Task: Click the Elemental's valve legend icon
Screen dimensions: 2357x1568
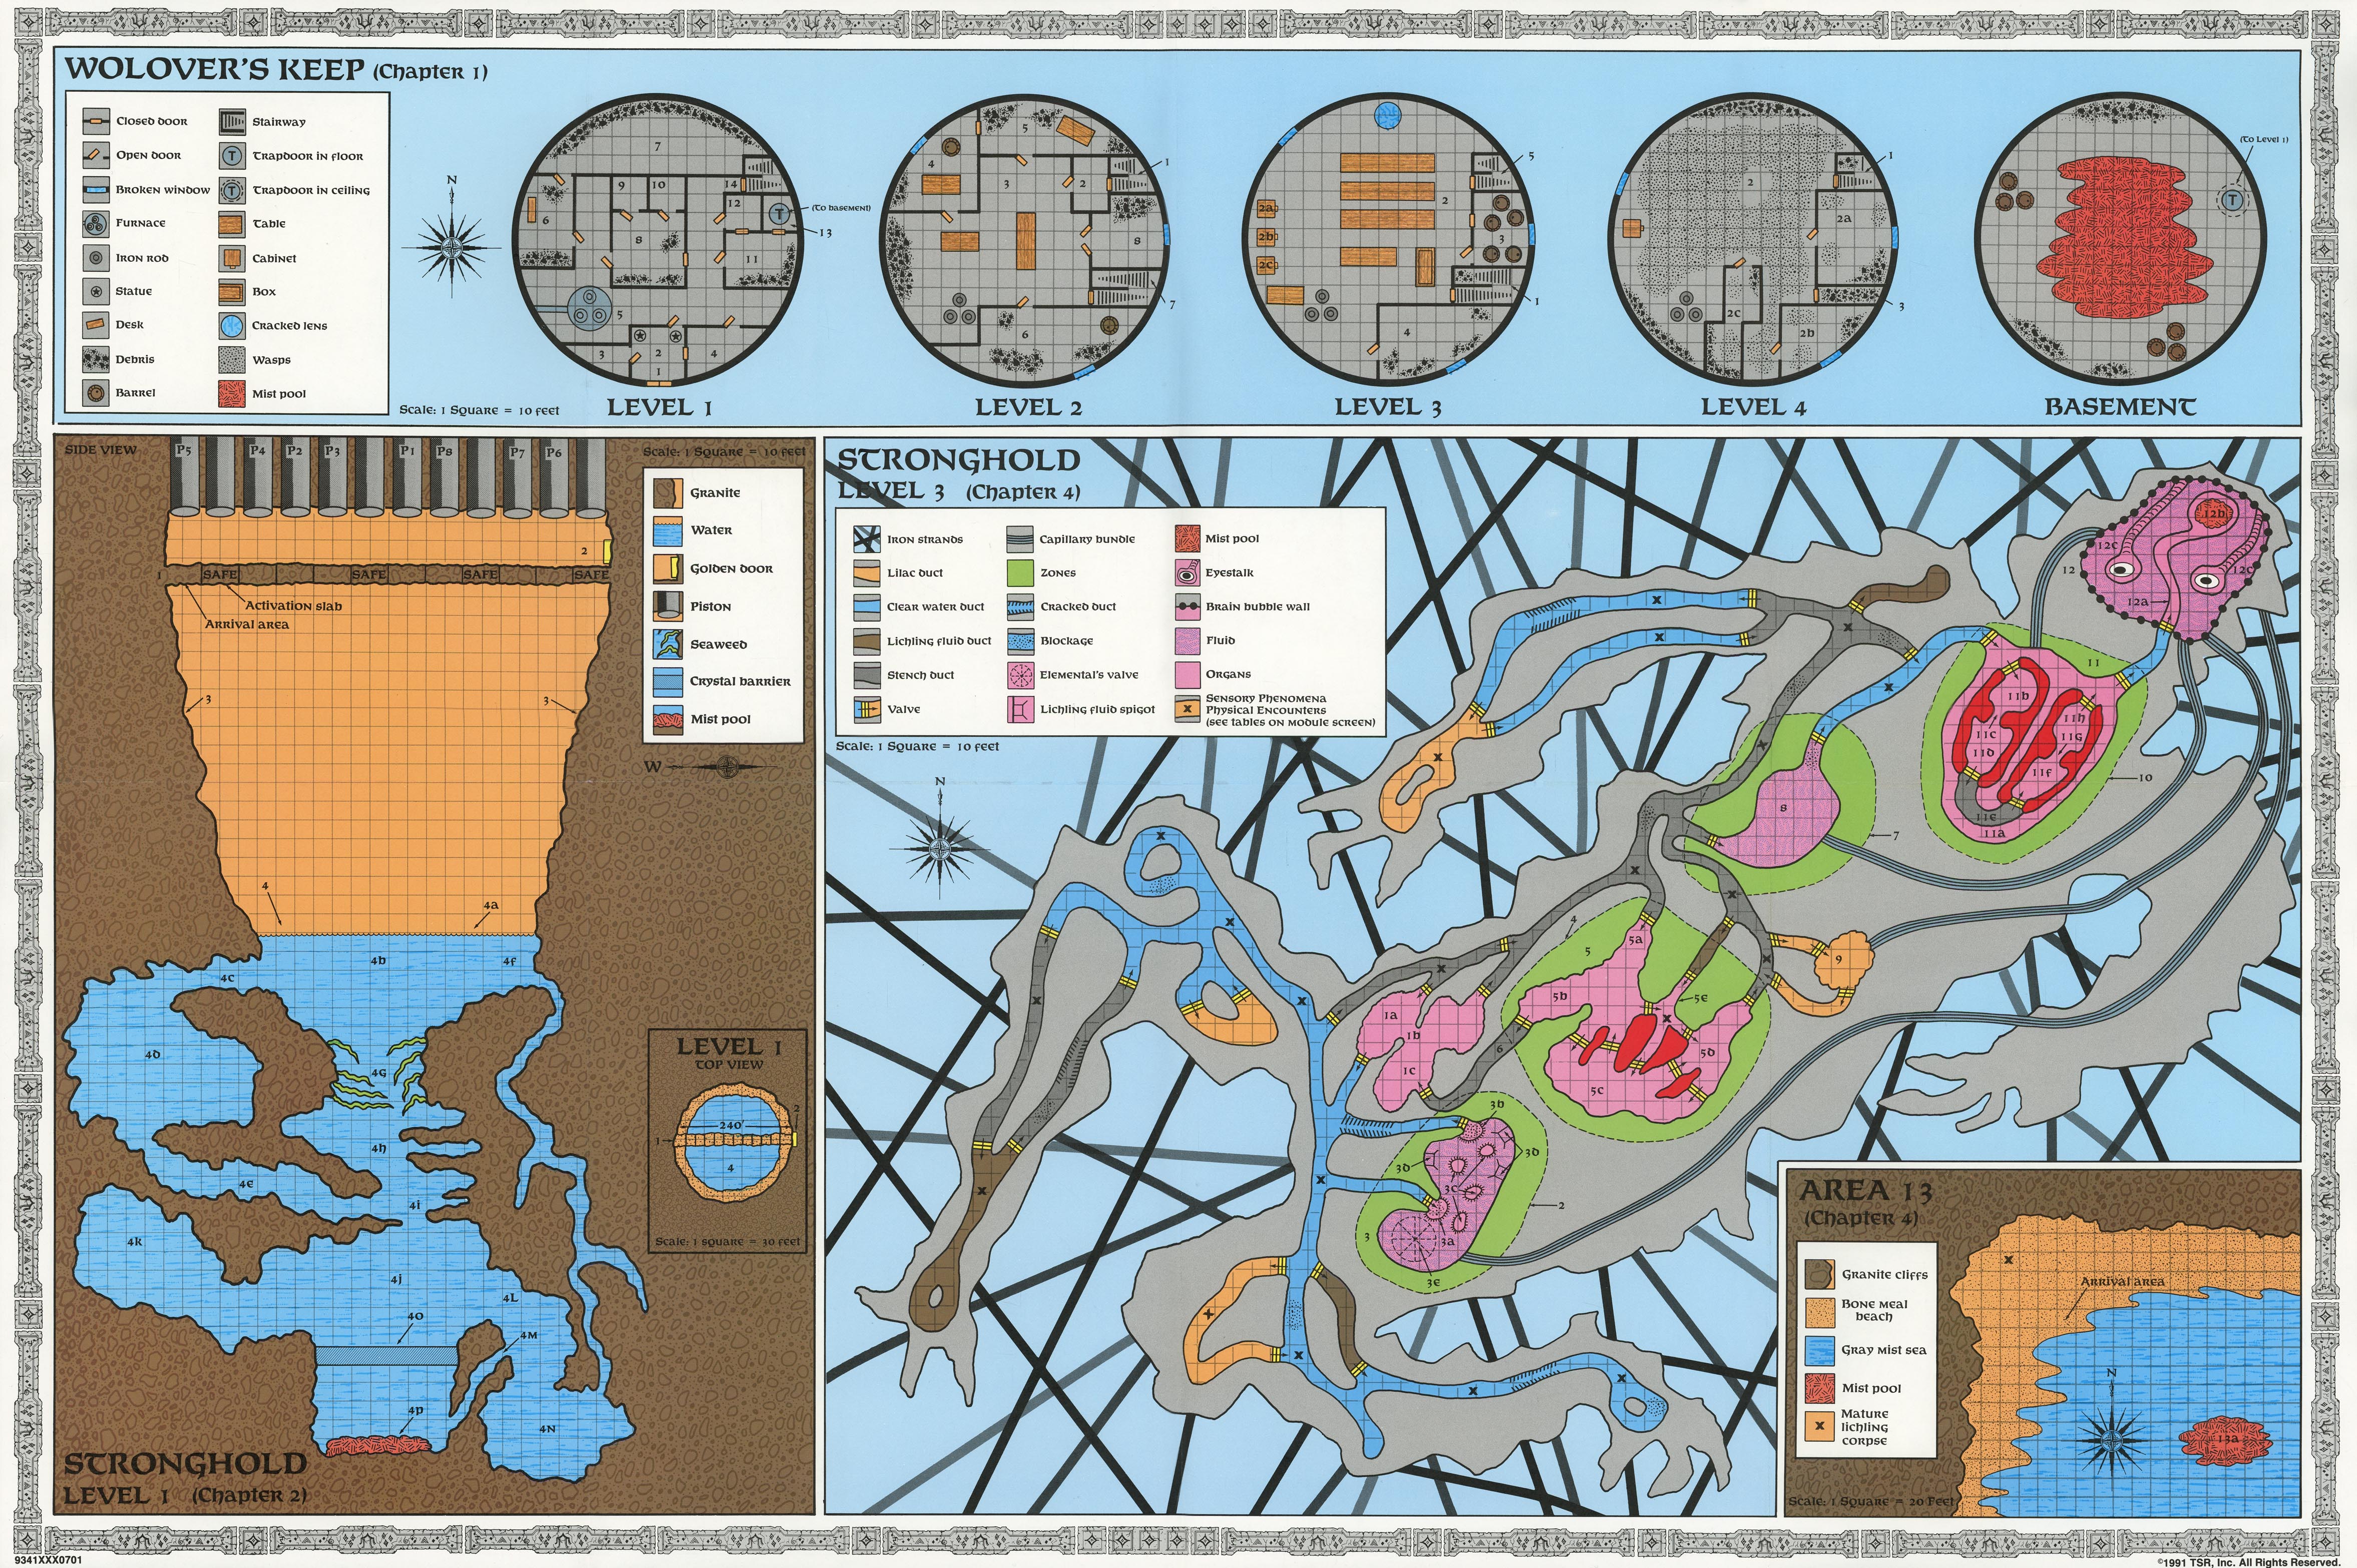Action: tap(1020, 675)
